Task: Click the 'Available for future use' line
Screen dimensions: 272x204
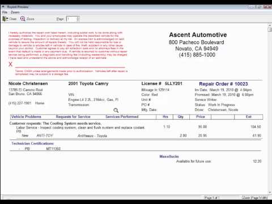Action: point(193,161)
